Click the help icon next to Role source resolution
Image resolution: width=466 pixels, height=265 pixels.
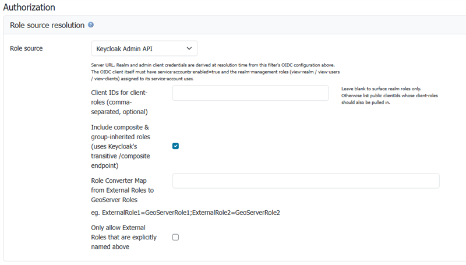tap(91, 25)
